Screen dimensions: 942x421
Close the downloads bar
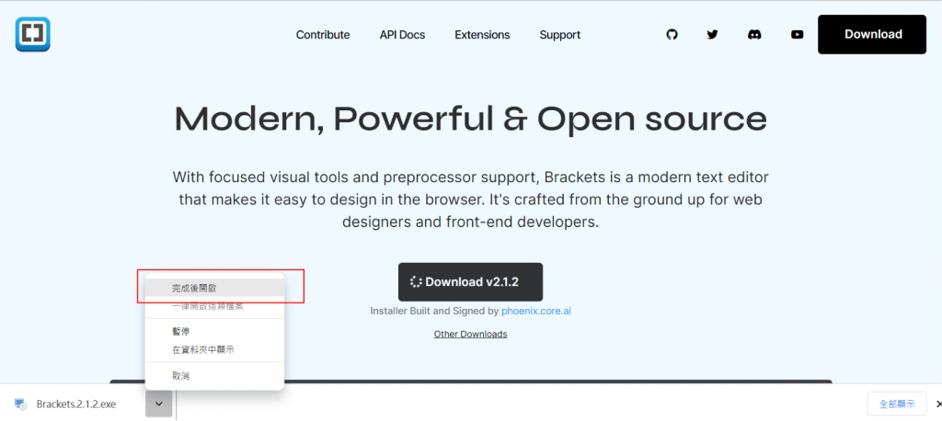[x=938, y=404]
